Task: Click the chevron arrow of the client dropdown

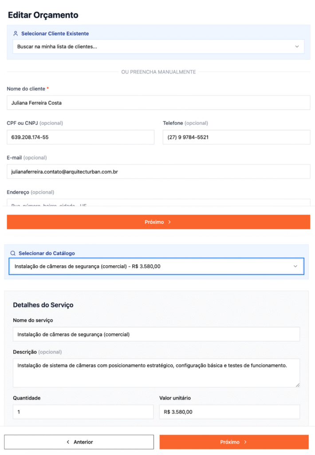Action: point(297,46)
